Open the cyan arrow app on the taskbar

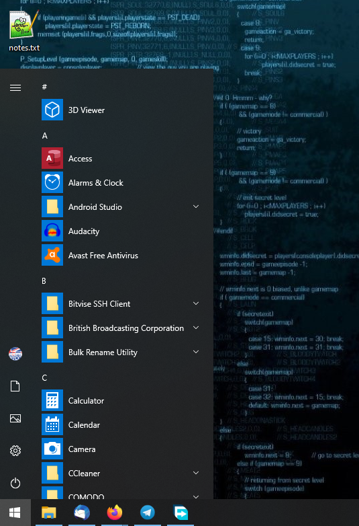181,513
